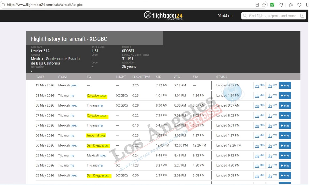
Task: Select the serial number 31-191
Action: click(x=128, y=58)
